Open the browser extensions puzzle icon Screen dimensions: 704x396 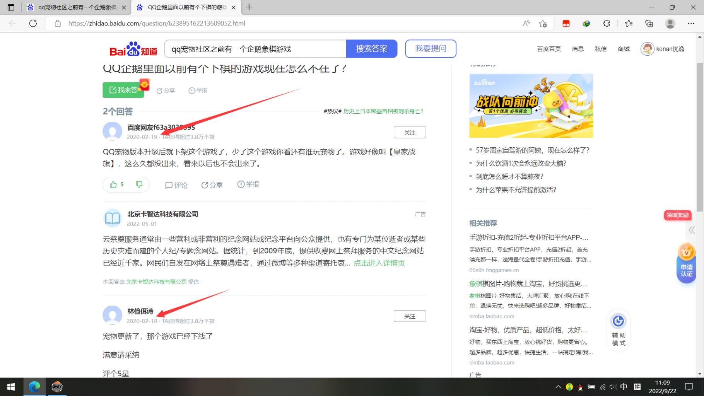pos(607,23)
